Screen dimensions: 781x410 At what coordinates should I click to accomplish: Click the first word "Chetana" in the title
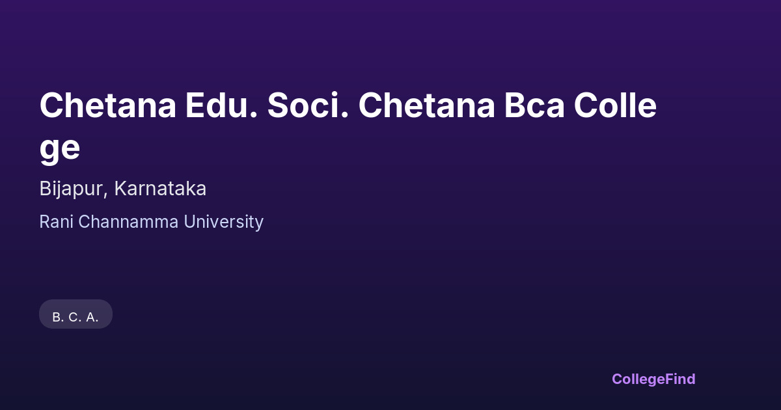pyautogui.click(x=107, y=105)
